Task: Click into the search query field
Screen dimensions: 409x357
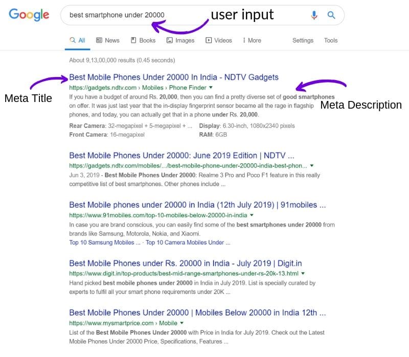Action: (x=202, y=15)
